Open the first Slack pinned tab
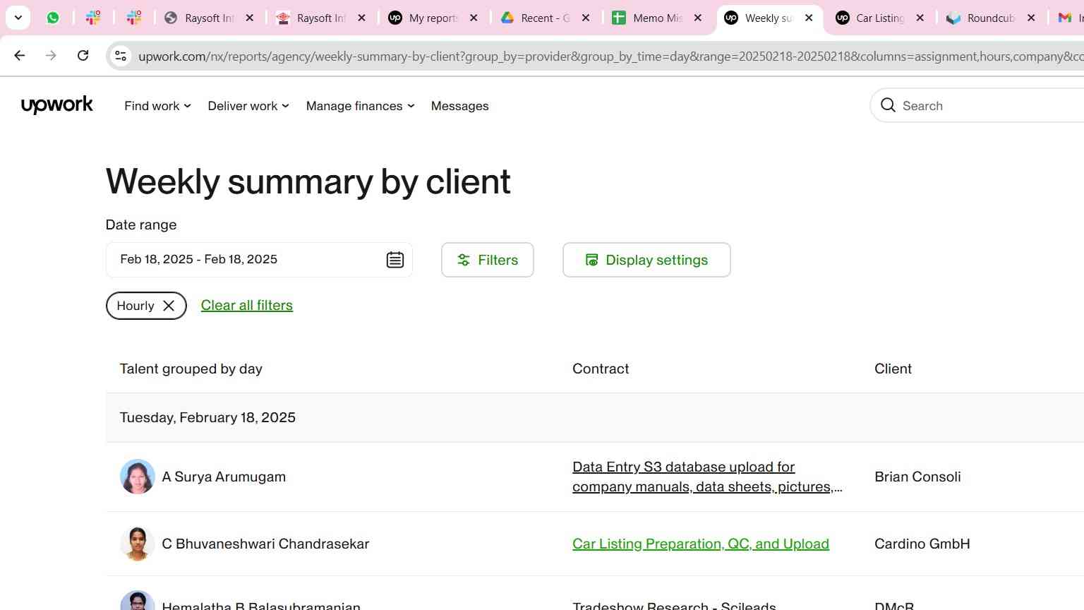This screenshot has height=610, width=1084. (93, 18)
